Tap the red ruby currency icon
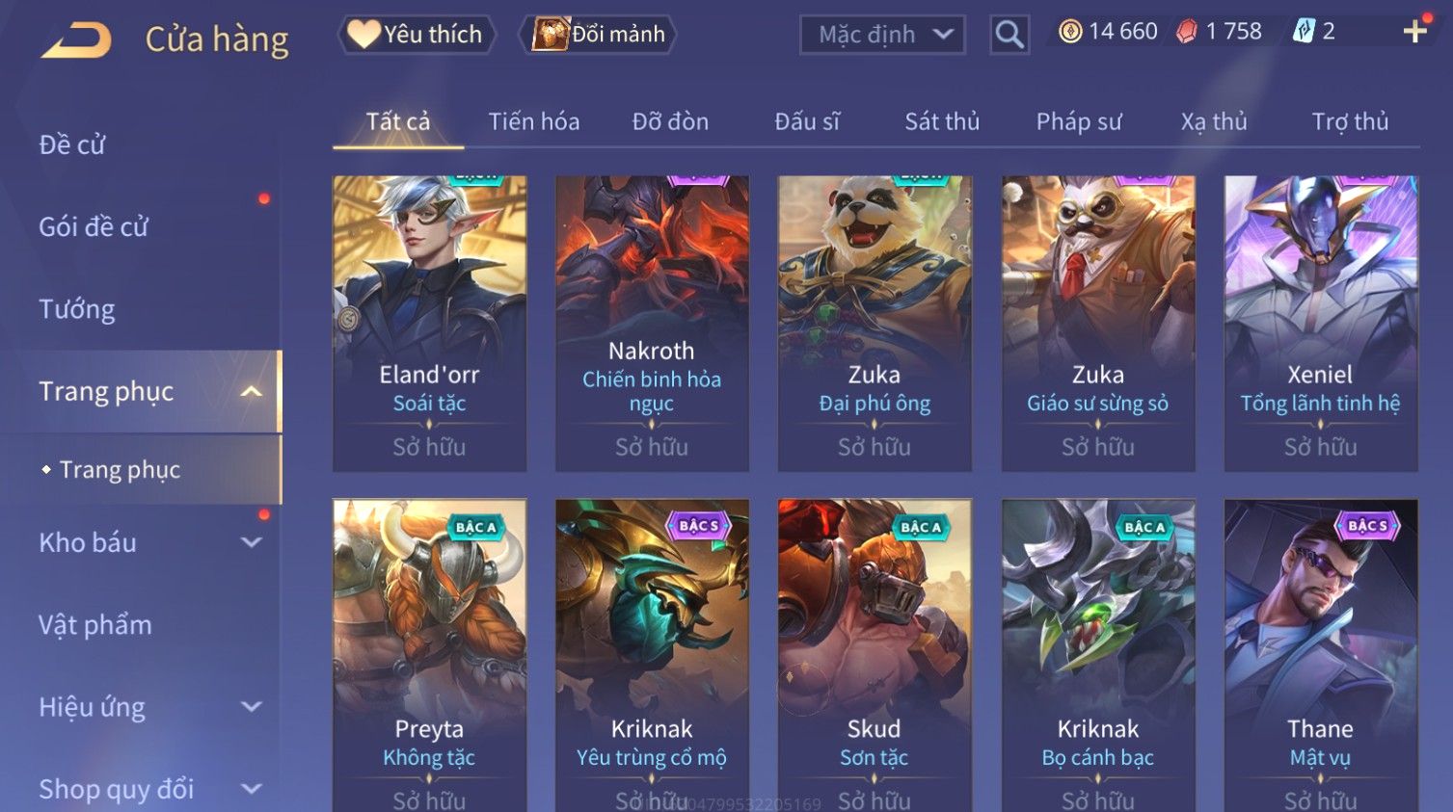 (1187, 32)
